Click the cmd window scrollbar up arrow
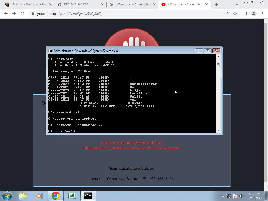This screenshot has height=201, width=268. tap(218, 56)
